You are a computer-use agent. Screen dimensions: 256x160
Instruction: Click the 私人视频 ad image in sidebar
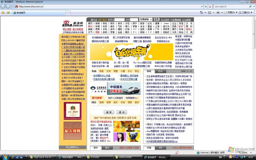(72, 131)
